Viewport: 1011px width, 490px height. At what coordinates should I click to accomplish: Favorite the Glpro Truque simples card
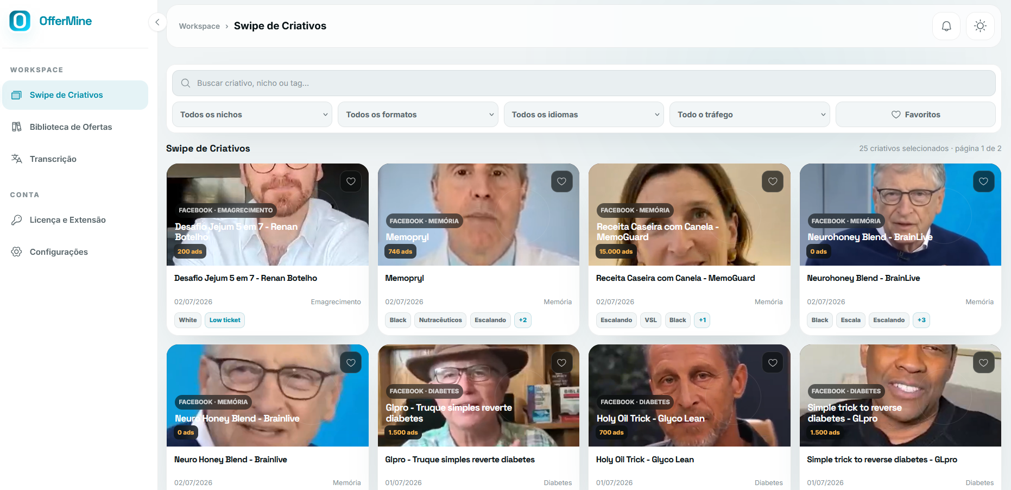(561, 362)
